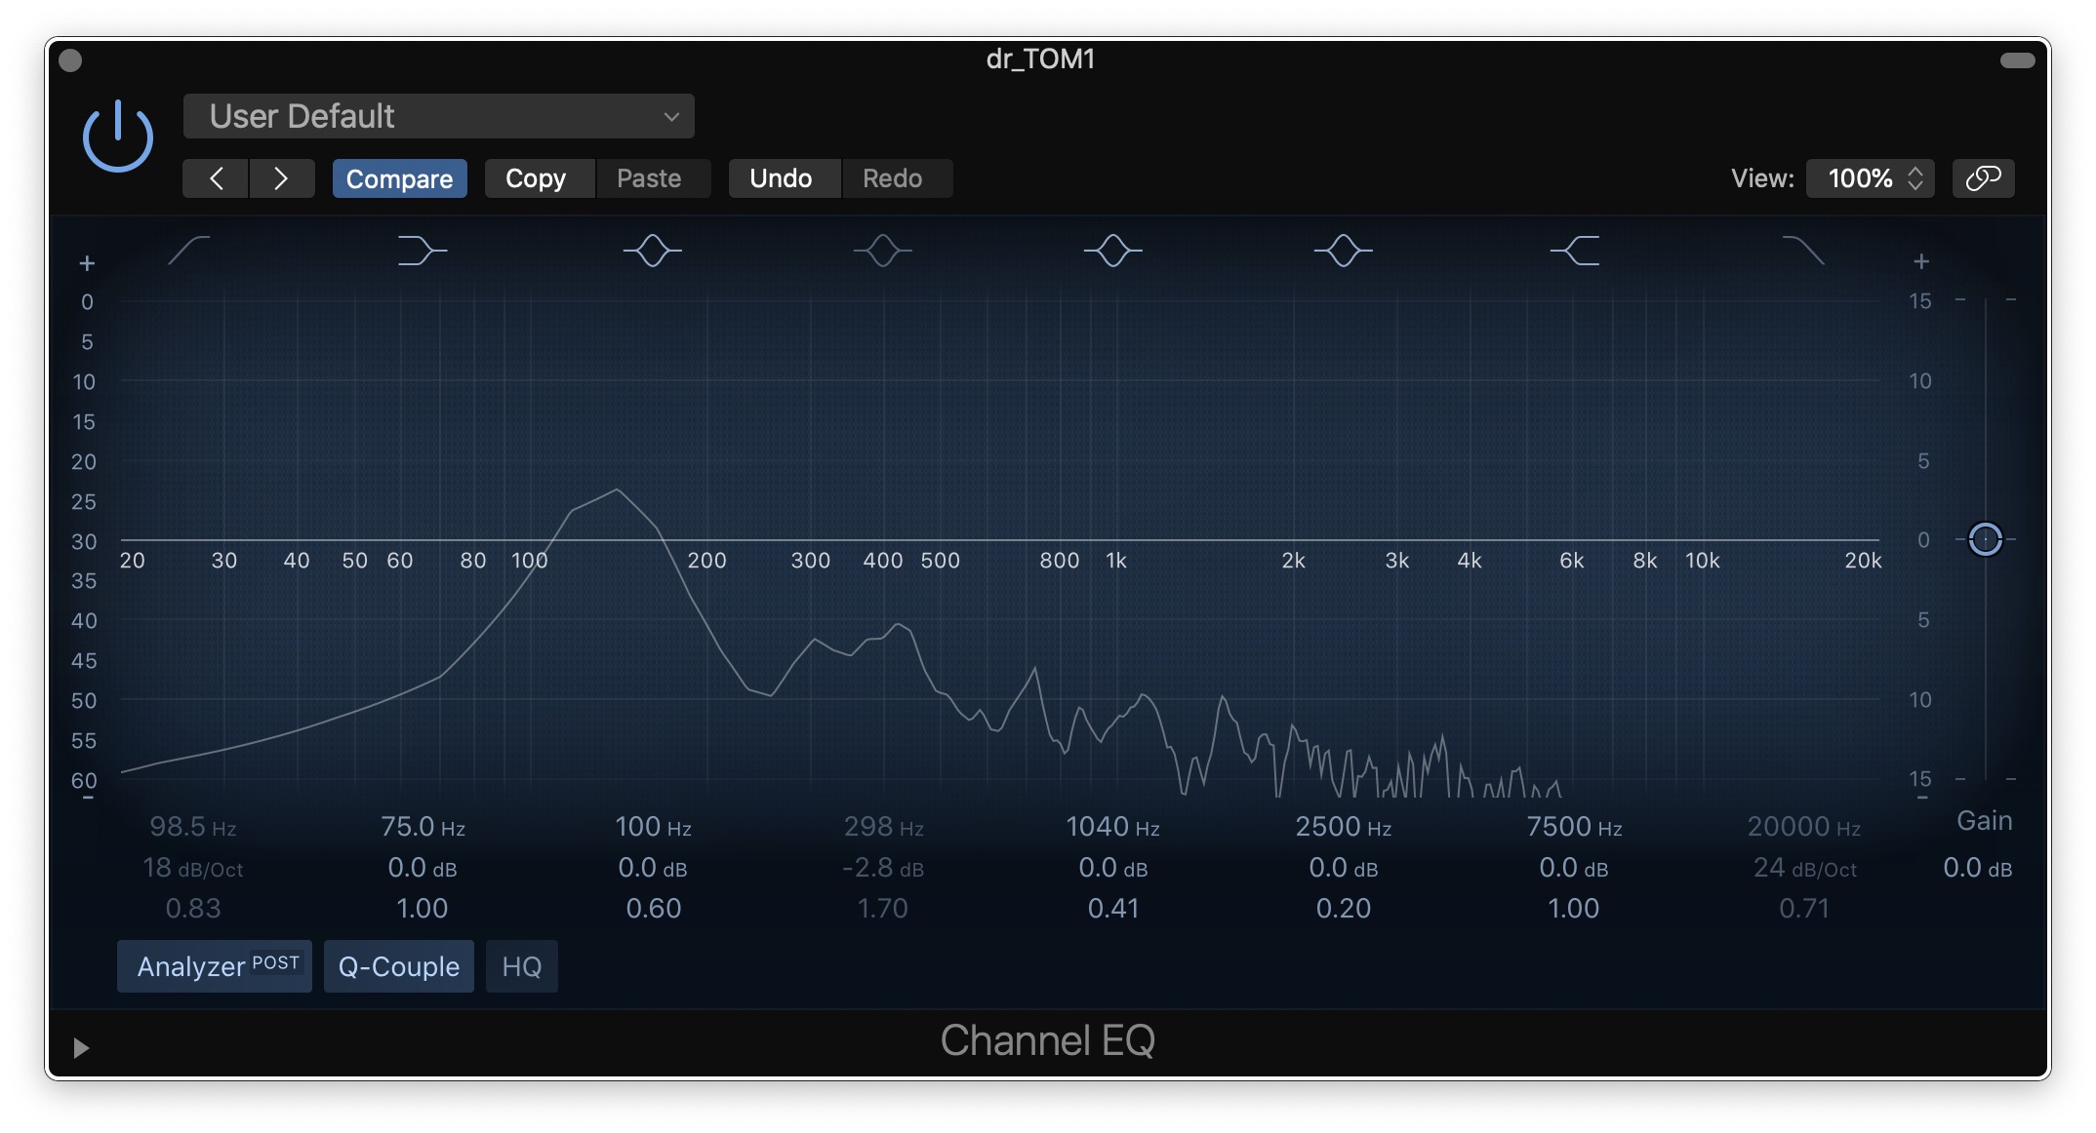
Task: Select the next preset arrow
Action: pos(281,178)
